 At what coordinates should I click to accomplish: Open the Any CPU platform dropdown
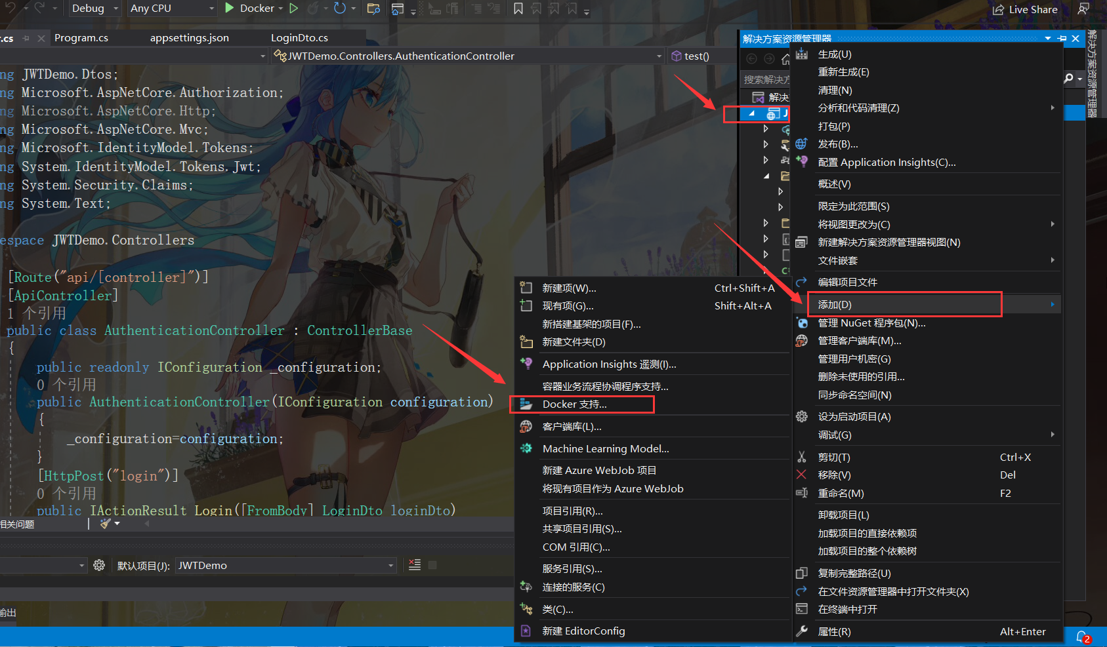coord(171,9)
